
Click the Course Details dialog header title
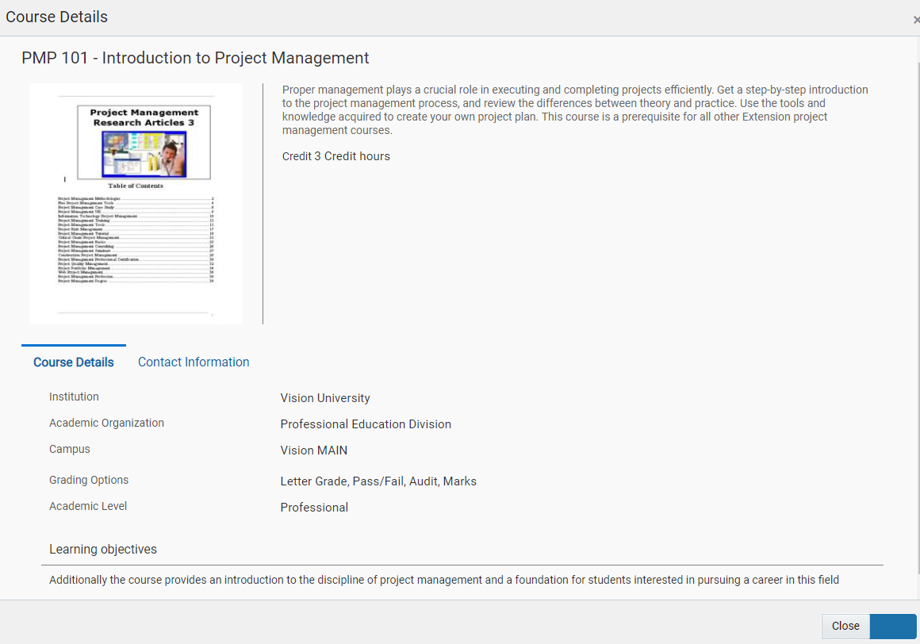(56, 17)
